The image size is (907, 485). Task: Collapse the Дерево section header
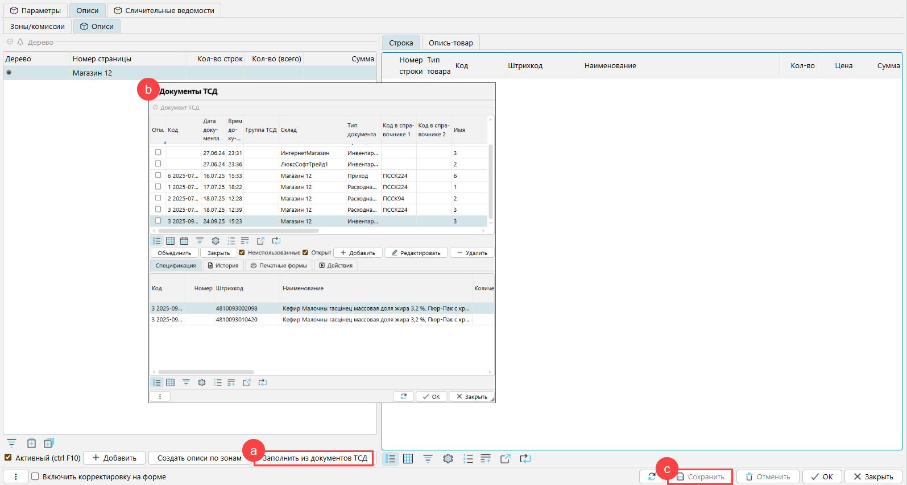pos(10,42)
